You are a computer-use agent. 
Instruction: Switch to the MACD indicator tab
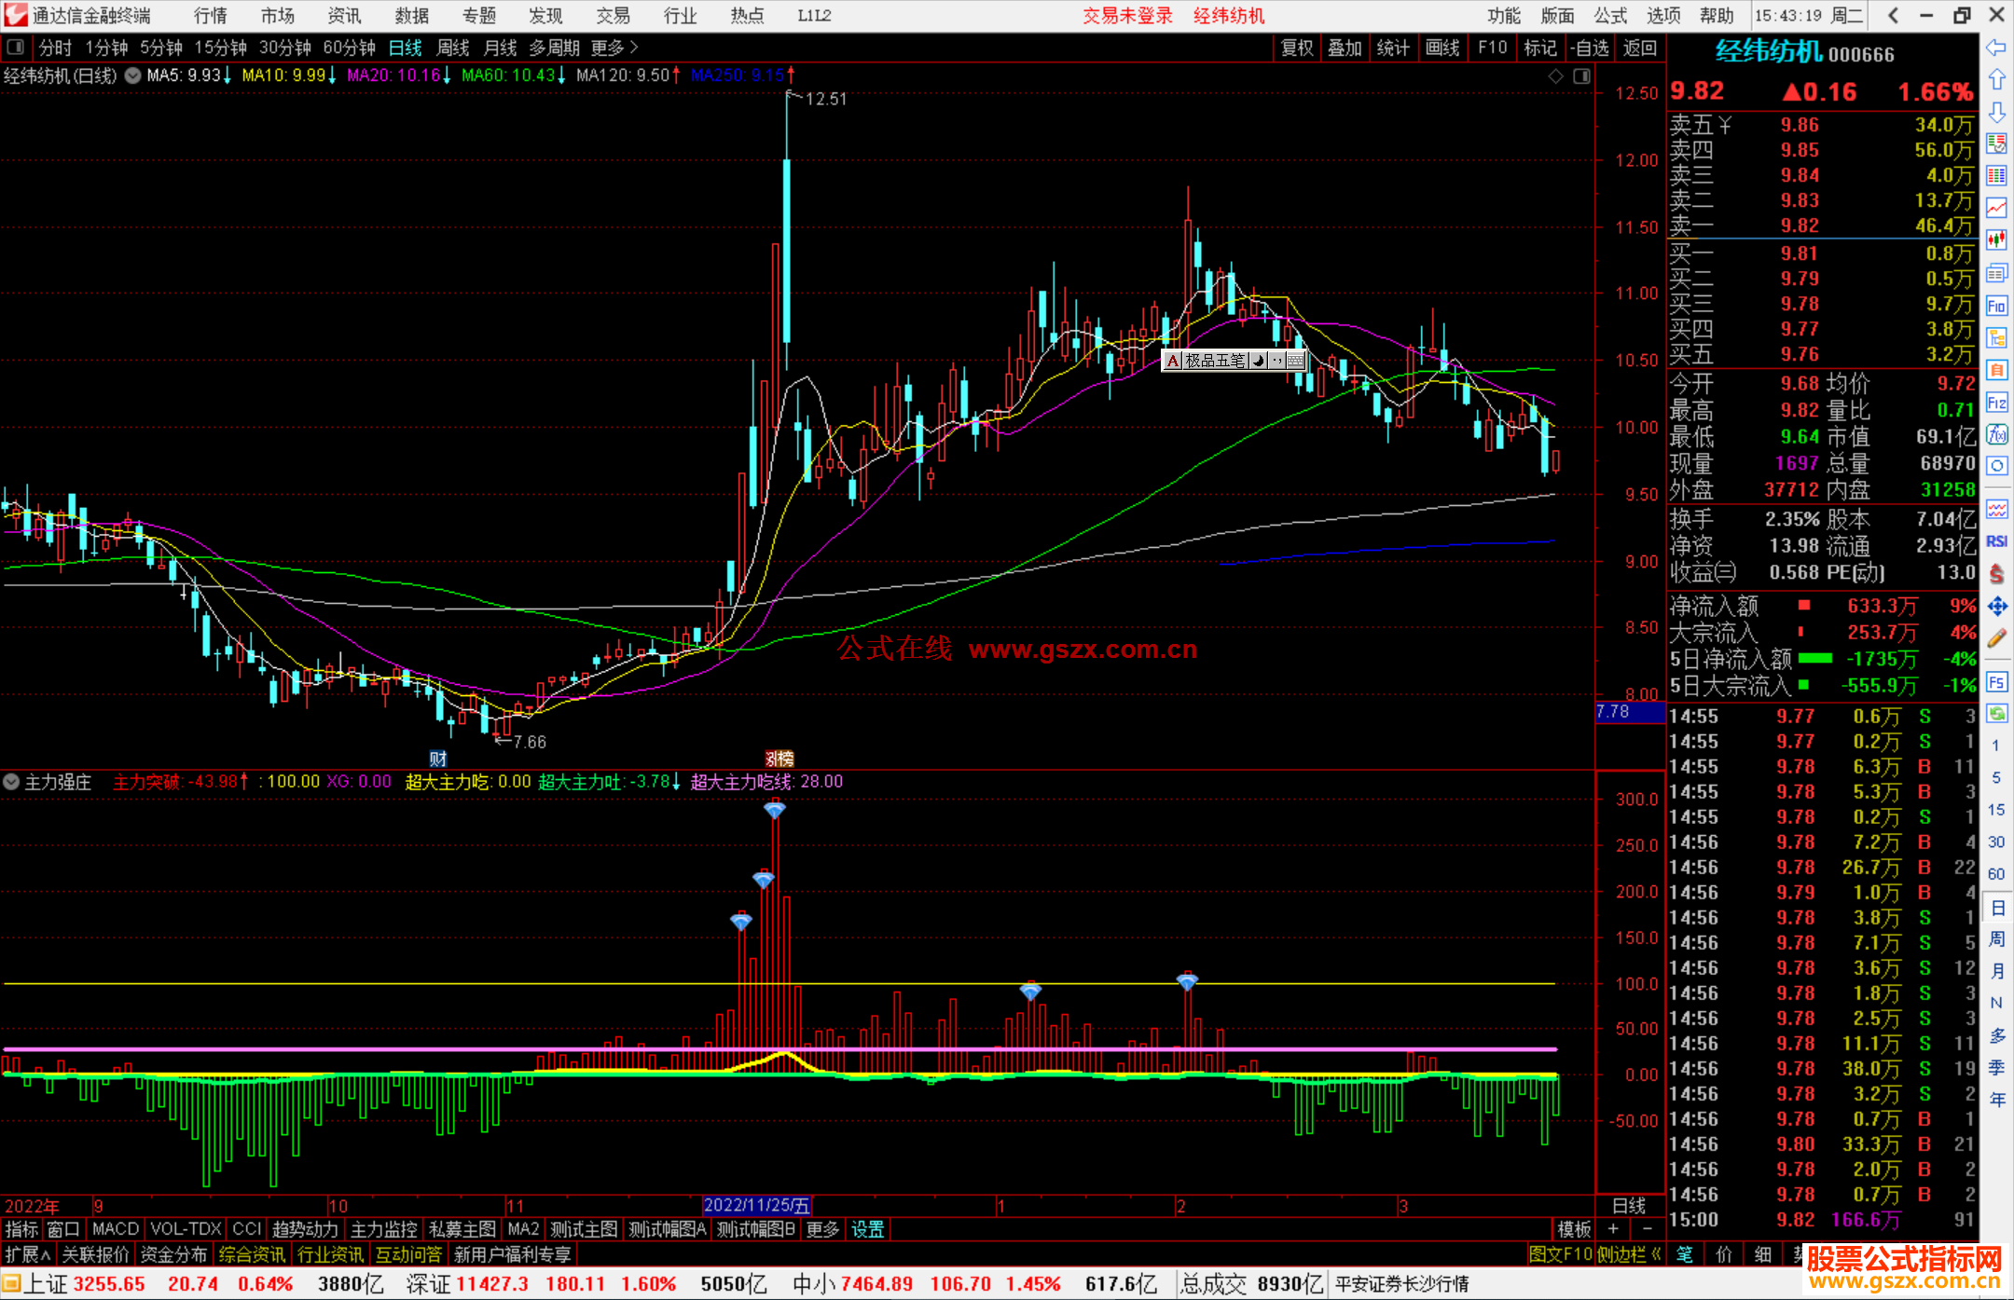(x=115, y=1229)
